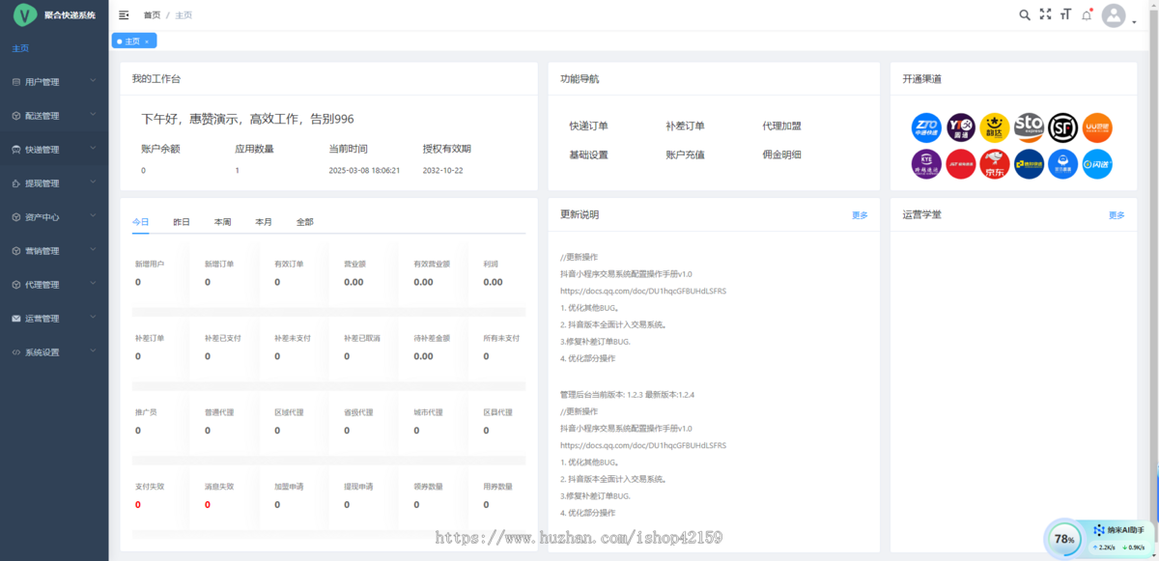Open the user avatar dropdown
This screenshot has height=561, width=1159.
(x=1118, y=15)
